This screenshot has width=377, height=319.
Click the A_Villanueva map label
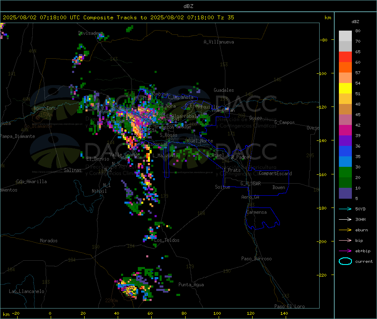pos(219,42)
